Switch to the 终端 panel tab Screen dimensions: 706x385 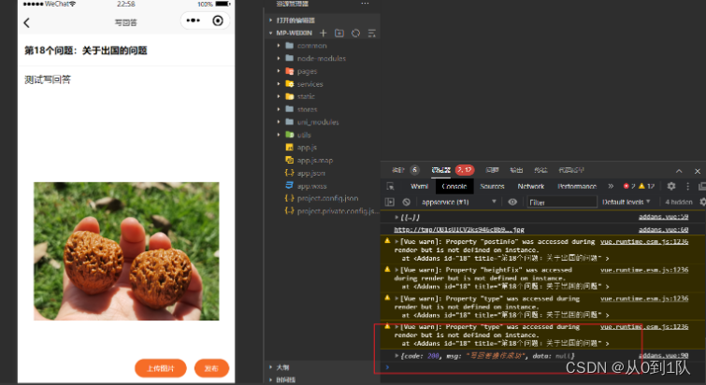[540, 170]
